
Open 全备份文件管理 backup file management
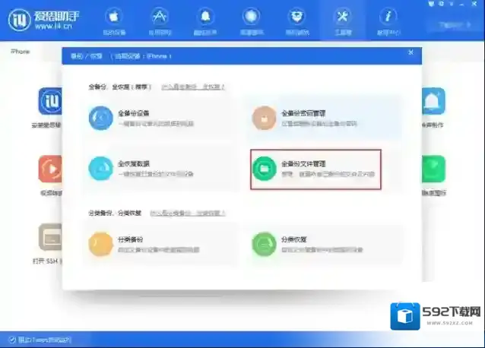[315, 169]
